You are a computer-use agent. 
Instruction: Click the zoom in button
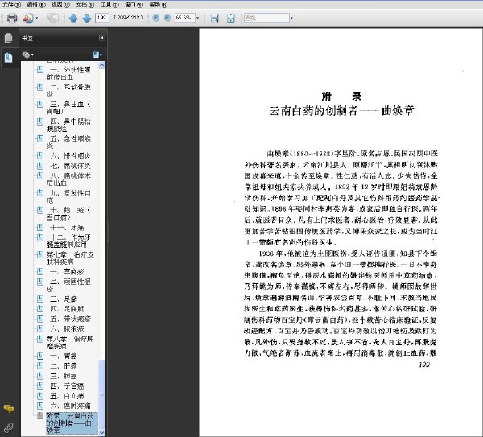point(167,18)
